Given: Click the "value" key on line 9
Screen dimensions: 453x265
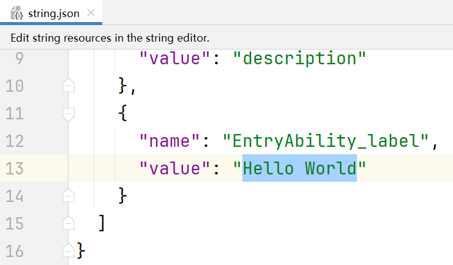Looking at the screenshot, I should click(x=174, y=58).
